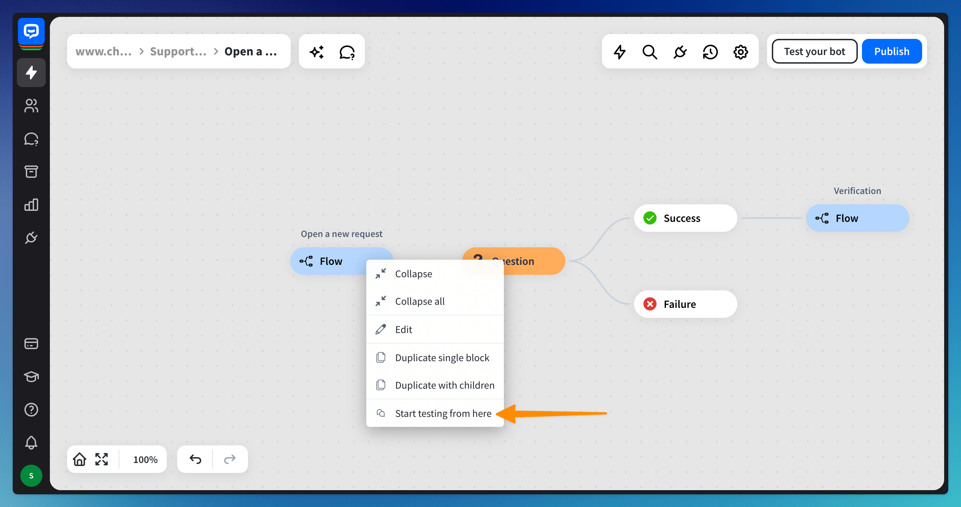Click the 100% zoom level indicator
This screenshot has width=961, height=507.
(x=145, y=459)
